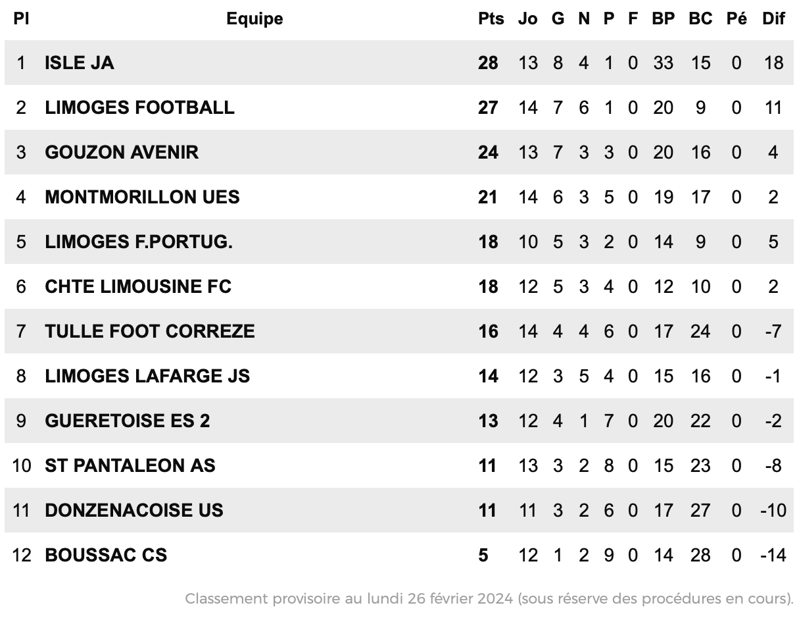
Task: Click the BP column header
Action: pyautogui.click(x=664, y=19)
